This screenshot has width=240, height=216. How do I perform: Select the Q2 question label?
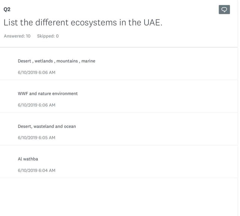pyautogui.click(x=7, y=9)
